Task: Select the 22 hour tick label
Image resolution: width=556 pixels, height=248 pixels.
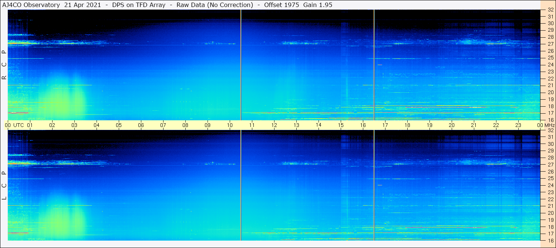Action: tap(496, 125)
